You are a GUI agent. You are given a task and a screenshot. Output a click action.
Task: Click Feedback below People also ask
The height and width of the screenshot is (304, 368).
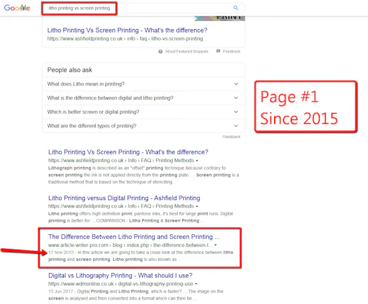[x=231, y=137]
